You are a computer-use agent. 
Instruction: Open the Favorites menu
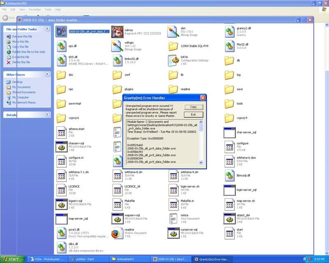[x=35, y=9]
